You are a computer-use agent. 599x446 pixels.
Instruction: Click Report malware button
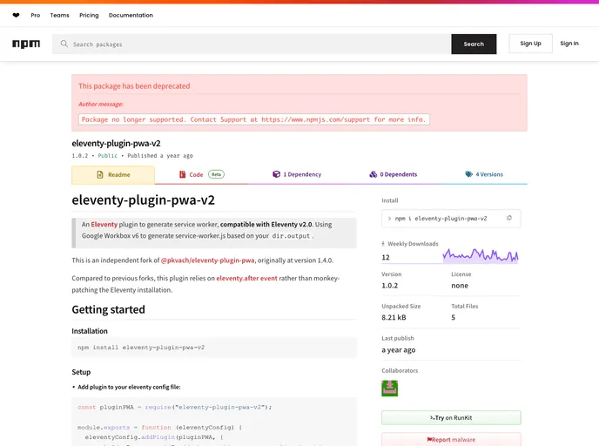click(451, 440)
